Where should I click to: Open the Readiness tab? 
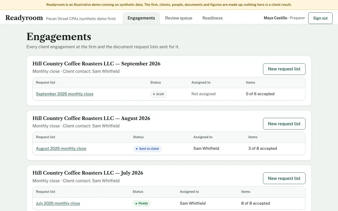point(213,18)
